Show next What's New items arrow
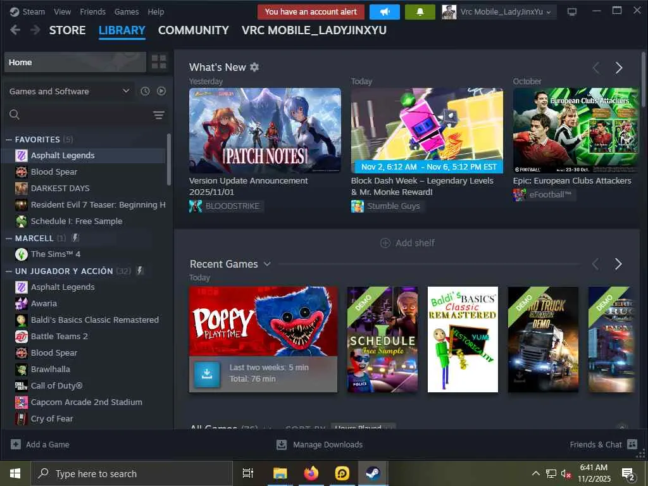This screenshot has height=486, width=648. [x=619, y=68]
